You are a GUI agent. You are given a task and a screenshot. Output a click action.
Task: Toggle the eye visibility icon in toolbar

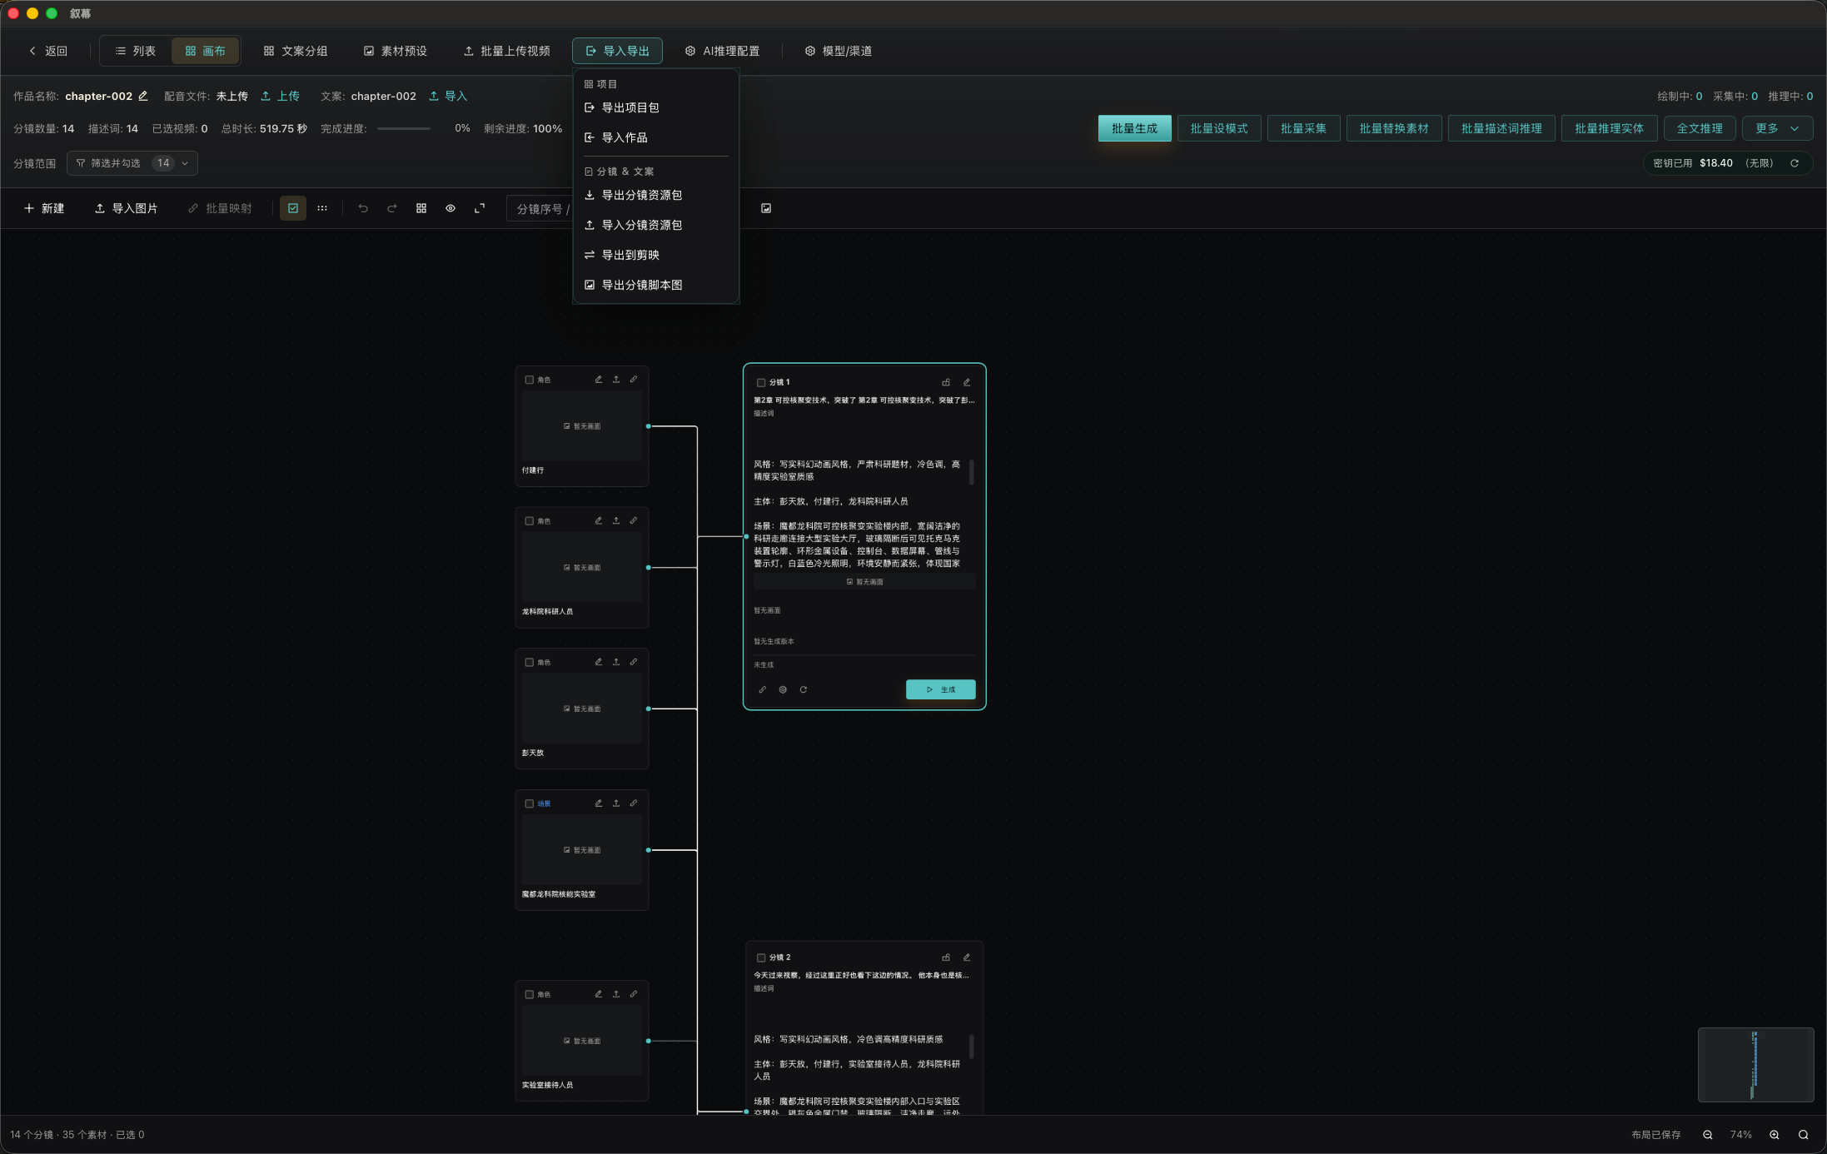pos(451,208)
